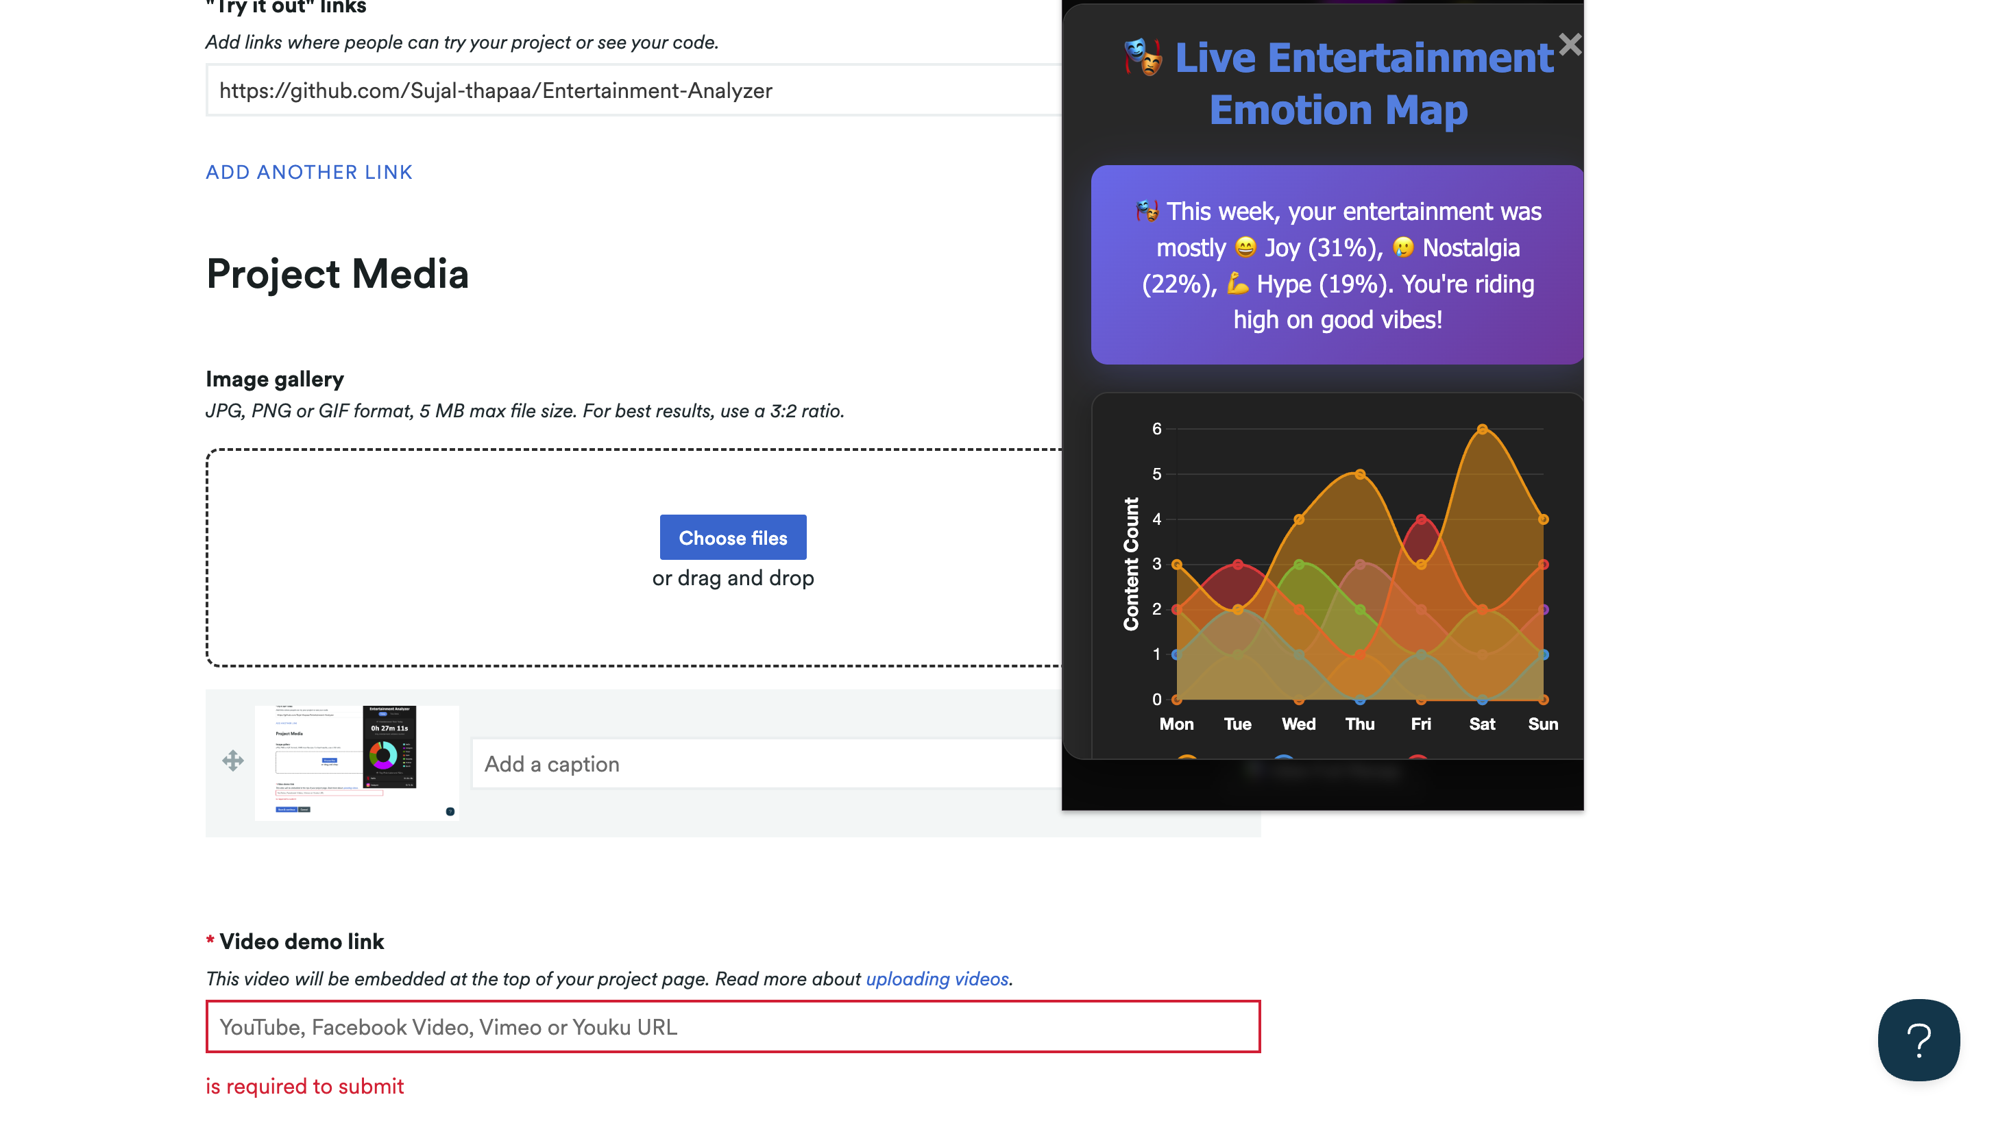This screenshot has height=1132, width=2007.
Task: Click the purple weekly summary card
Action: [1337, 265]
